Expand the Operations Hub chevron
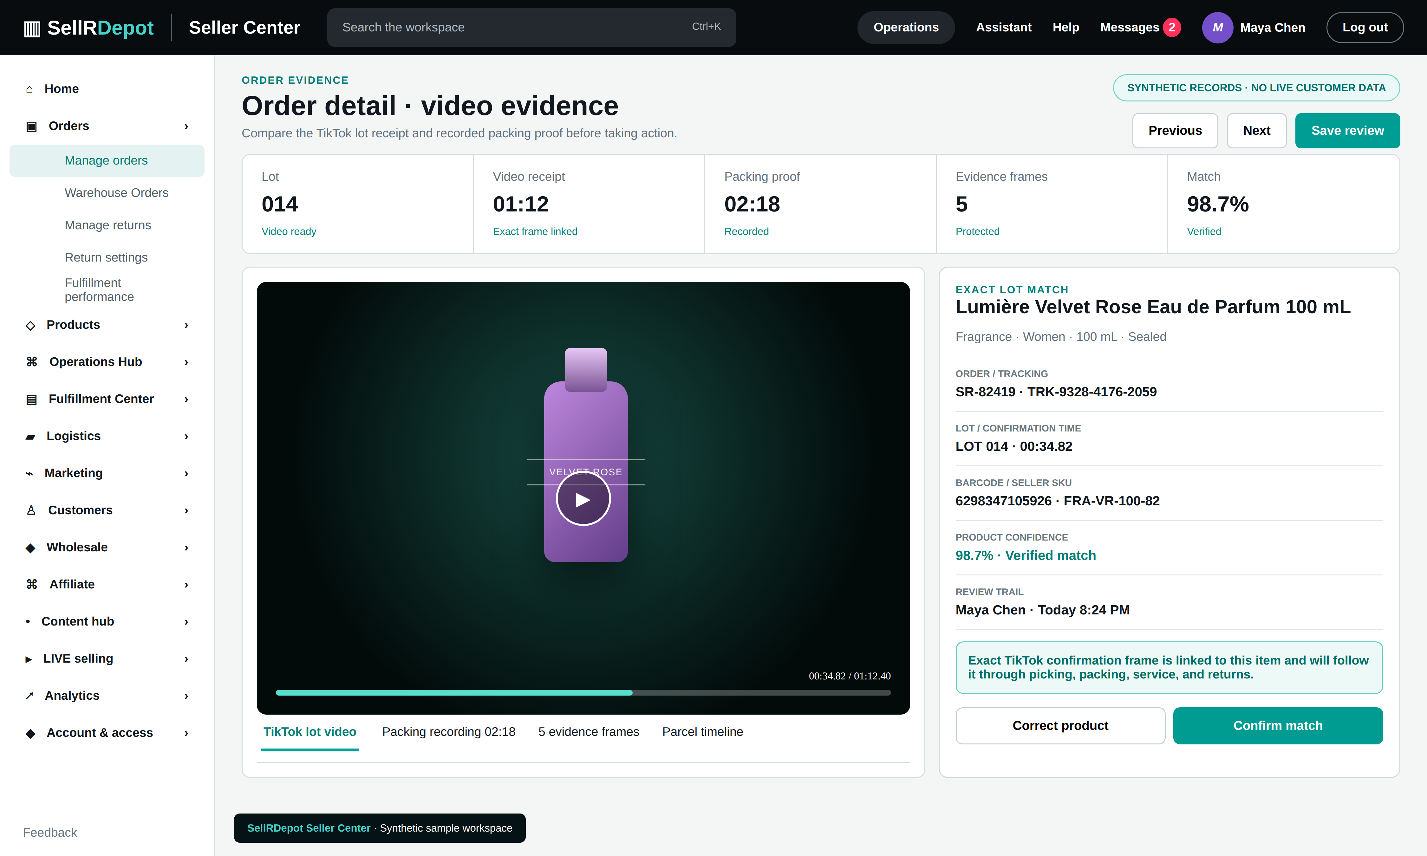Image resolution: width=1427 pixels, height=856 pixels. 186,362
